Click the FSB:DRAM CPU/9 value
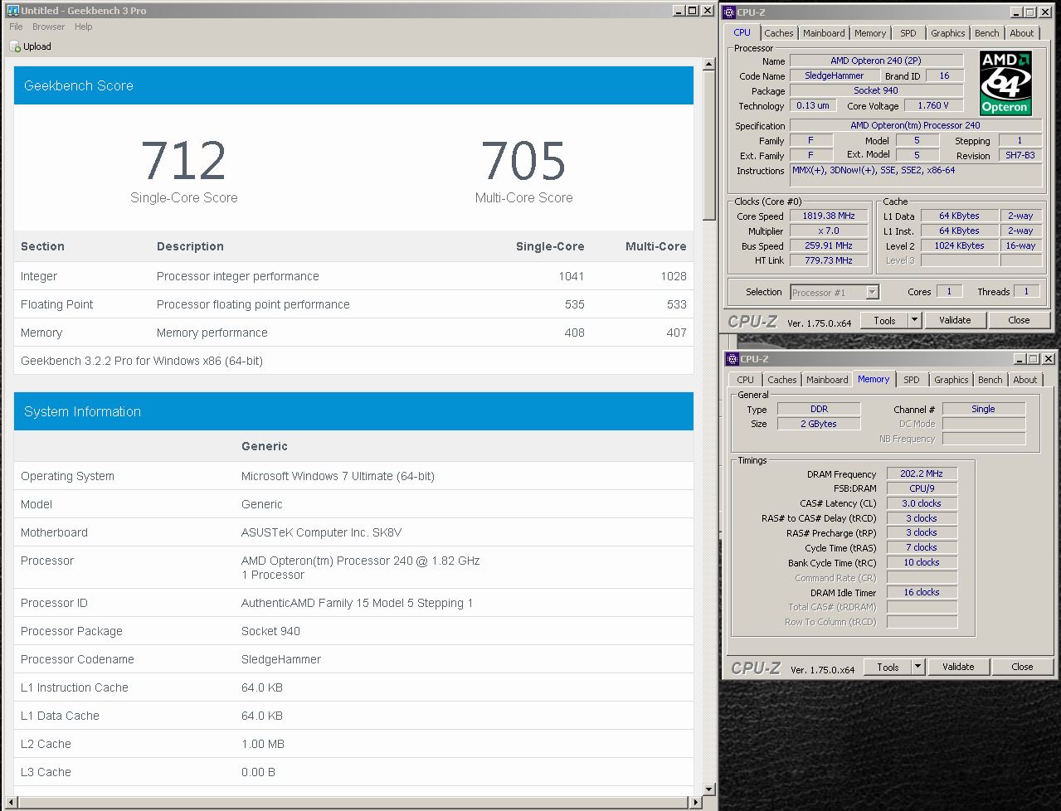Screen dimensions: 1061x811 pos(922,488)
